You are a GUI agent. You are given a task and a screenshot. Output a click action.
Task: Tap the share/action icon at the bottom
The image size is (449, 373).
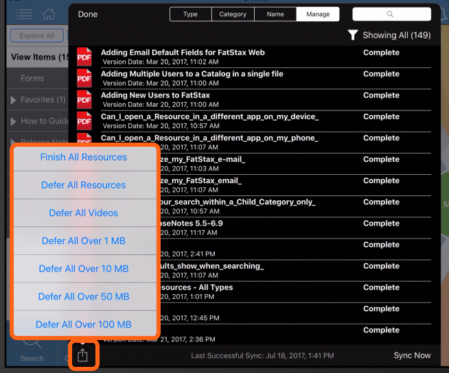82,355
